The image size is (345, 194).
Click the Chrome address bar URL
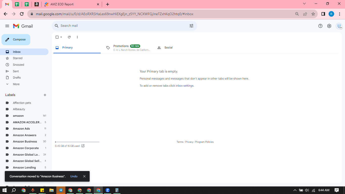[x=115, y=14]
